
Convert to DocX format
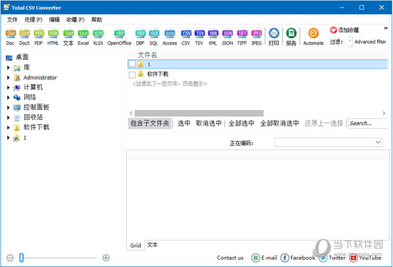[x=25, y=37]
